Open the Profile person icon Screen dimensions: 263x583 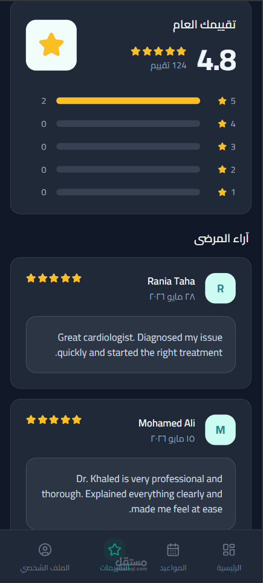coord(45,550)
